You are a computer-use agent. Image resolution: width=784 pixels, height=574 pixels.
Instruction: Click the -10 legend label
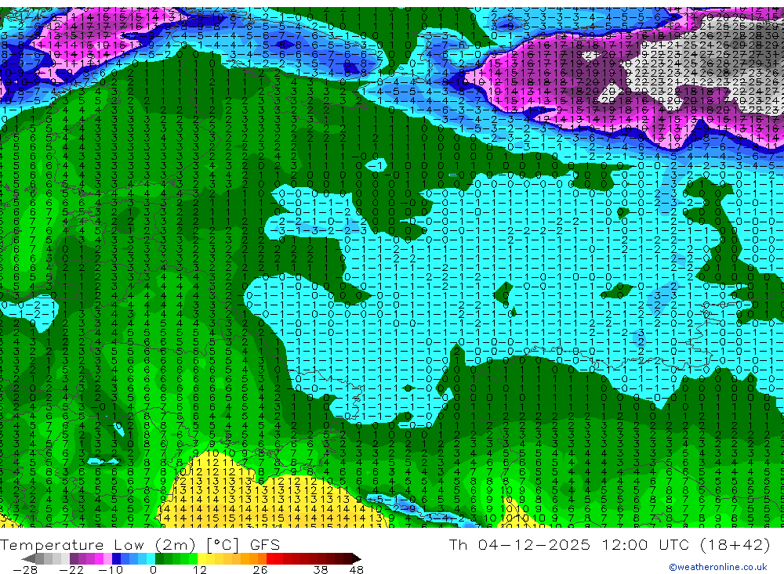click(x=111, y=570)
